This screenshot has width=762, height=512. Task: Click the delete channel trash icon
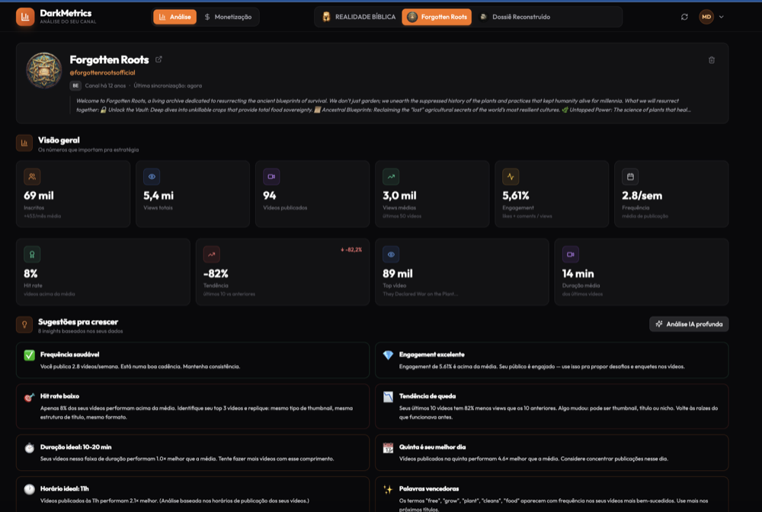point(712,60)
